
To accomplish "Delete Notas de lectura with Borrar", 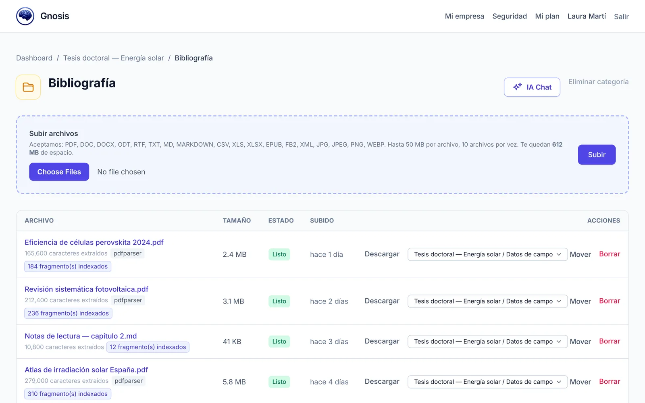I will pyautogui.click(x=610, y=341).
